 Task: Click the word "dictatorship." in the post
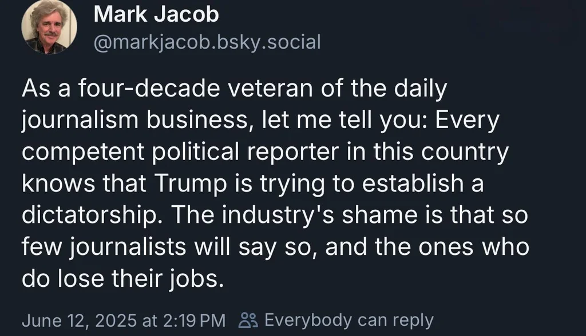click(90, 215)
